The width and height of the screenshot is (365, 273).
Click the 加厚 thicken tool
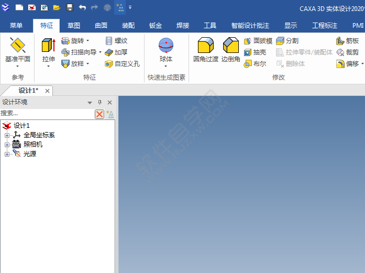tap(116, 52)
